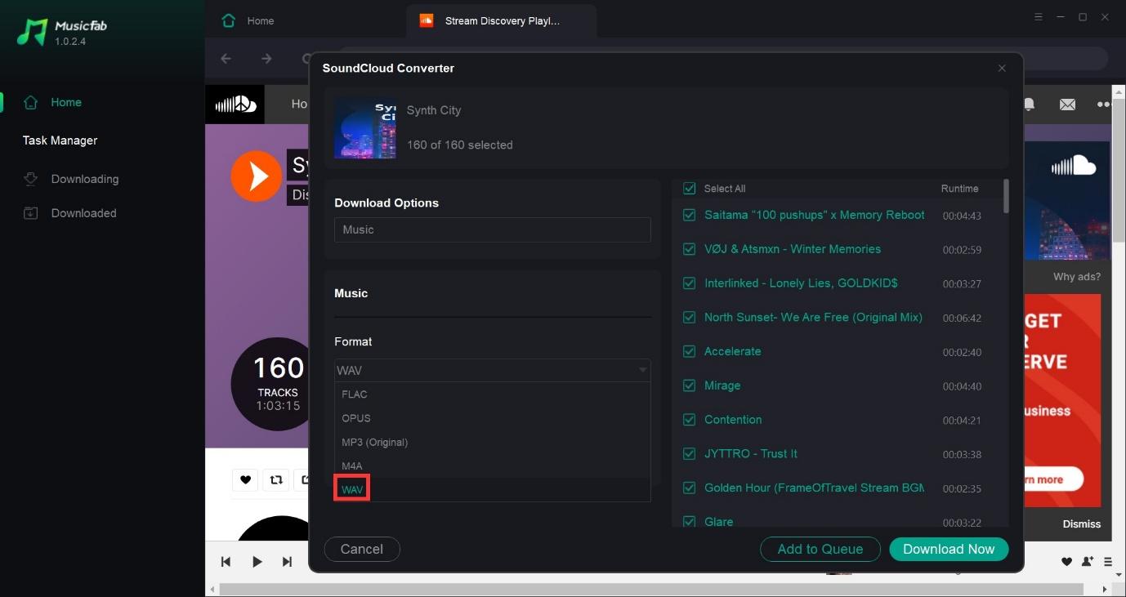Screen dimensions: 1126x597
Task: Click the SoundCloud logo in the header
Action: 235,105
